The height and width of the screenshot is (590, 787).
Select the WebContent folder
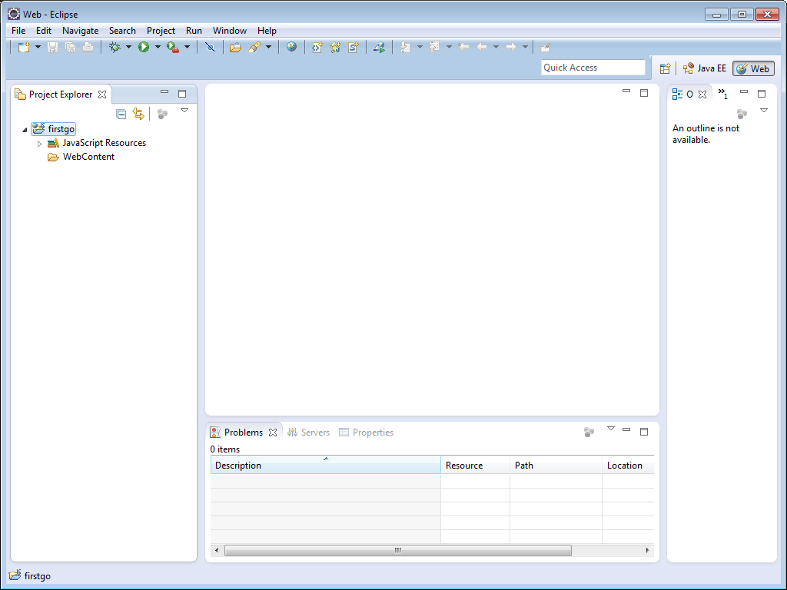[x=81, y=157]
